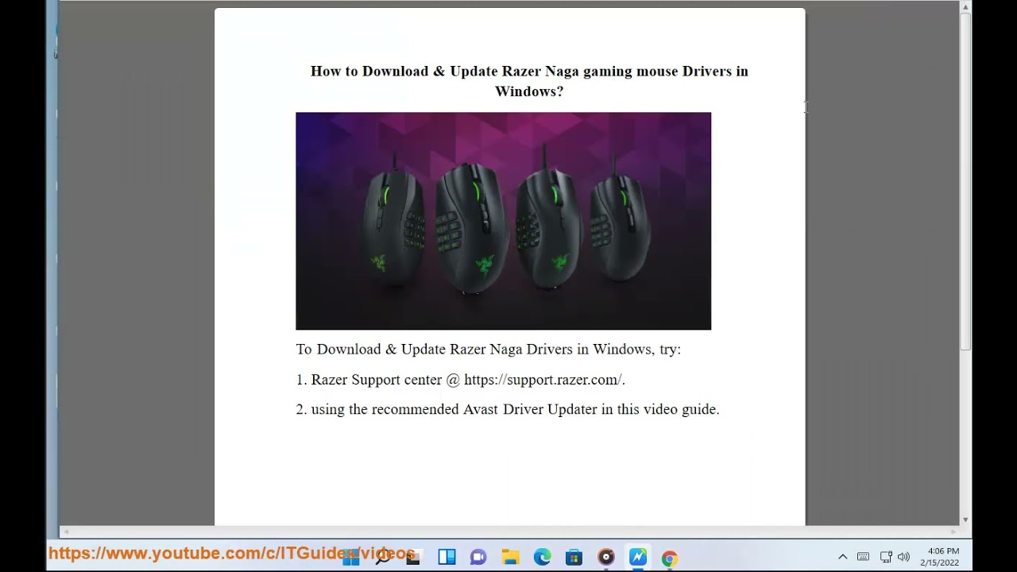Open Widgets panel from taskbar

tap(447, 558)
